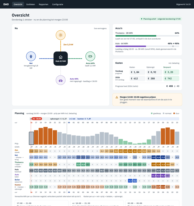Click the Net power pylon icon
This screenshot has height=206, width=194.
(31, 56)
